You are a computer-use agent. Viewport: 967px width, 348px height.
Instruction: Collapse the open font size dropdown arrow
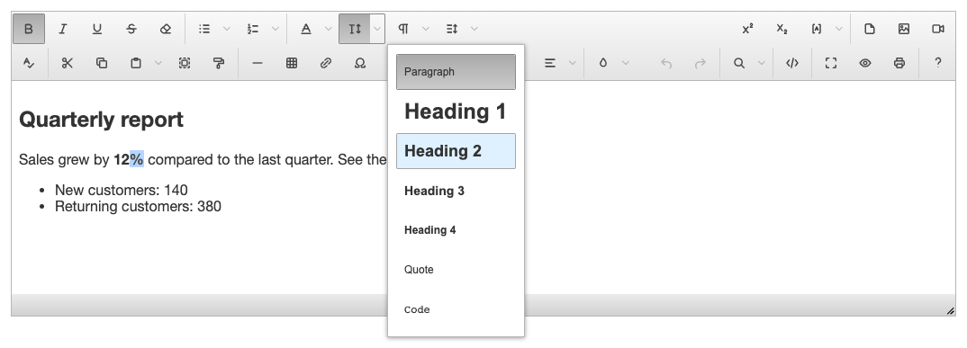tap(377, 29)
